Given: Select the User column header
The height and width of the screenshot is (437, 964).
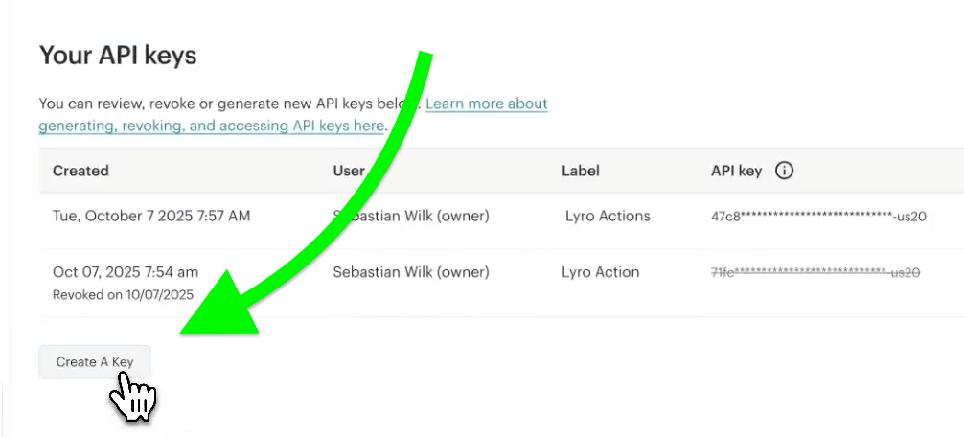Looking at the screenshot, I should 349,171.
